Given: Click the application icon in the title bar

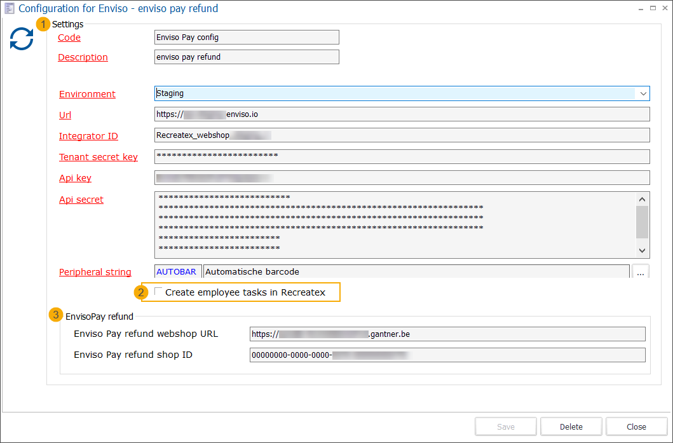Looking at the screenshot, I should [x=9, y=8].
